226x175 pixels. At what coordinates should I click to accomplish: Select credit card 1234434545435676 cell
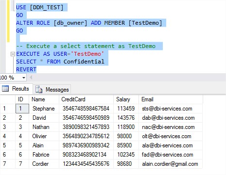tap(86, 164)
